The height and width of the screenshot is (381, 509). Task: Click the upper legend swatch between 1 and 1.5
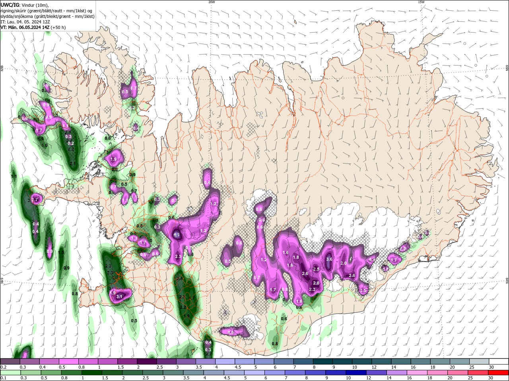pos(108,362)
